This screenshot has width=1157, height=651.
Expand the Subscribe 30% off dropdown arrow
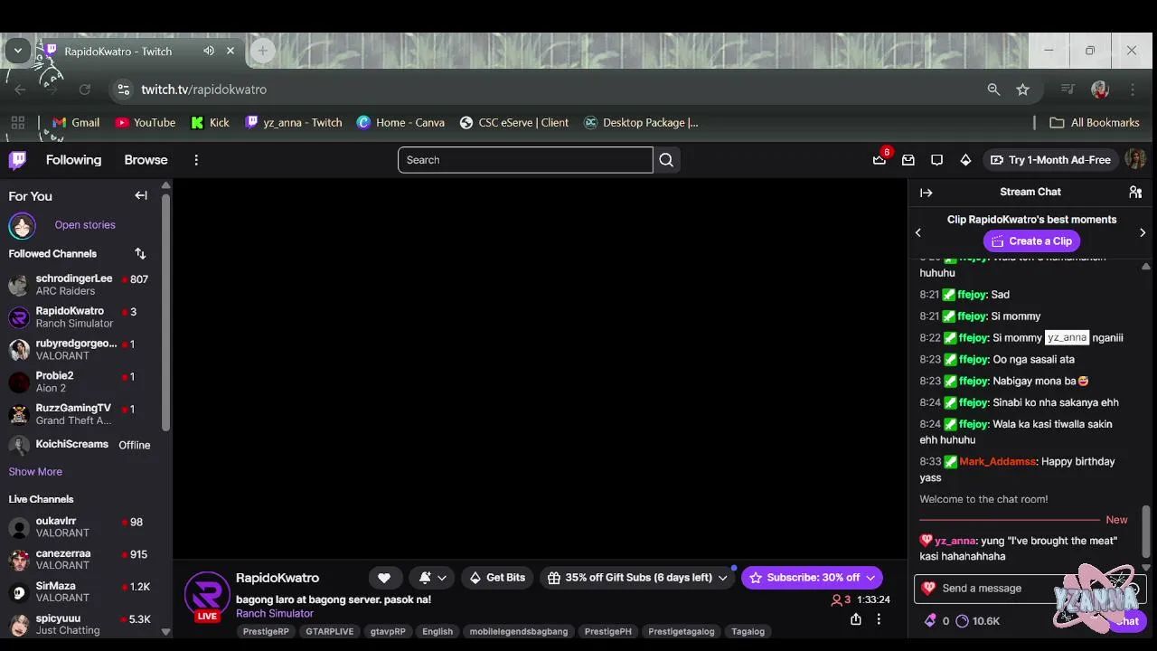click(870, 578)
